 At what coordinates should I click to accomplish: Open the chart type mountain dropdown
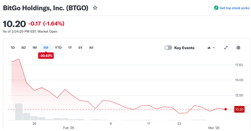211,48
